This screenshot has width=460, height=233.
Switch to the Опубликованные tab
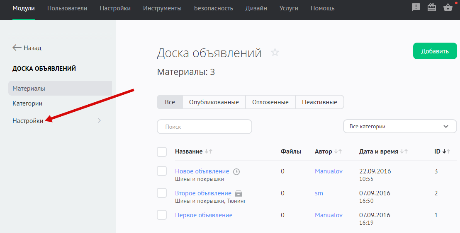click(214, 102)
